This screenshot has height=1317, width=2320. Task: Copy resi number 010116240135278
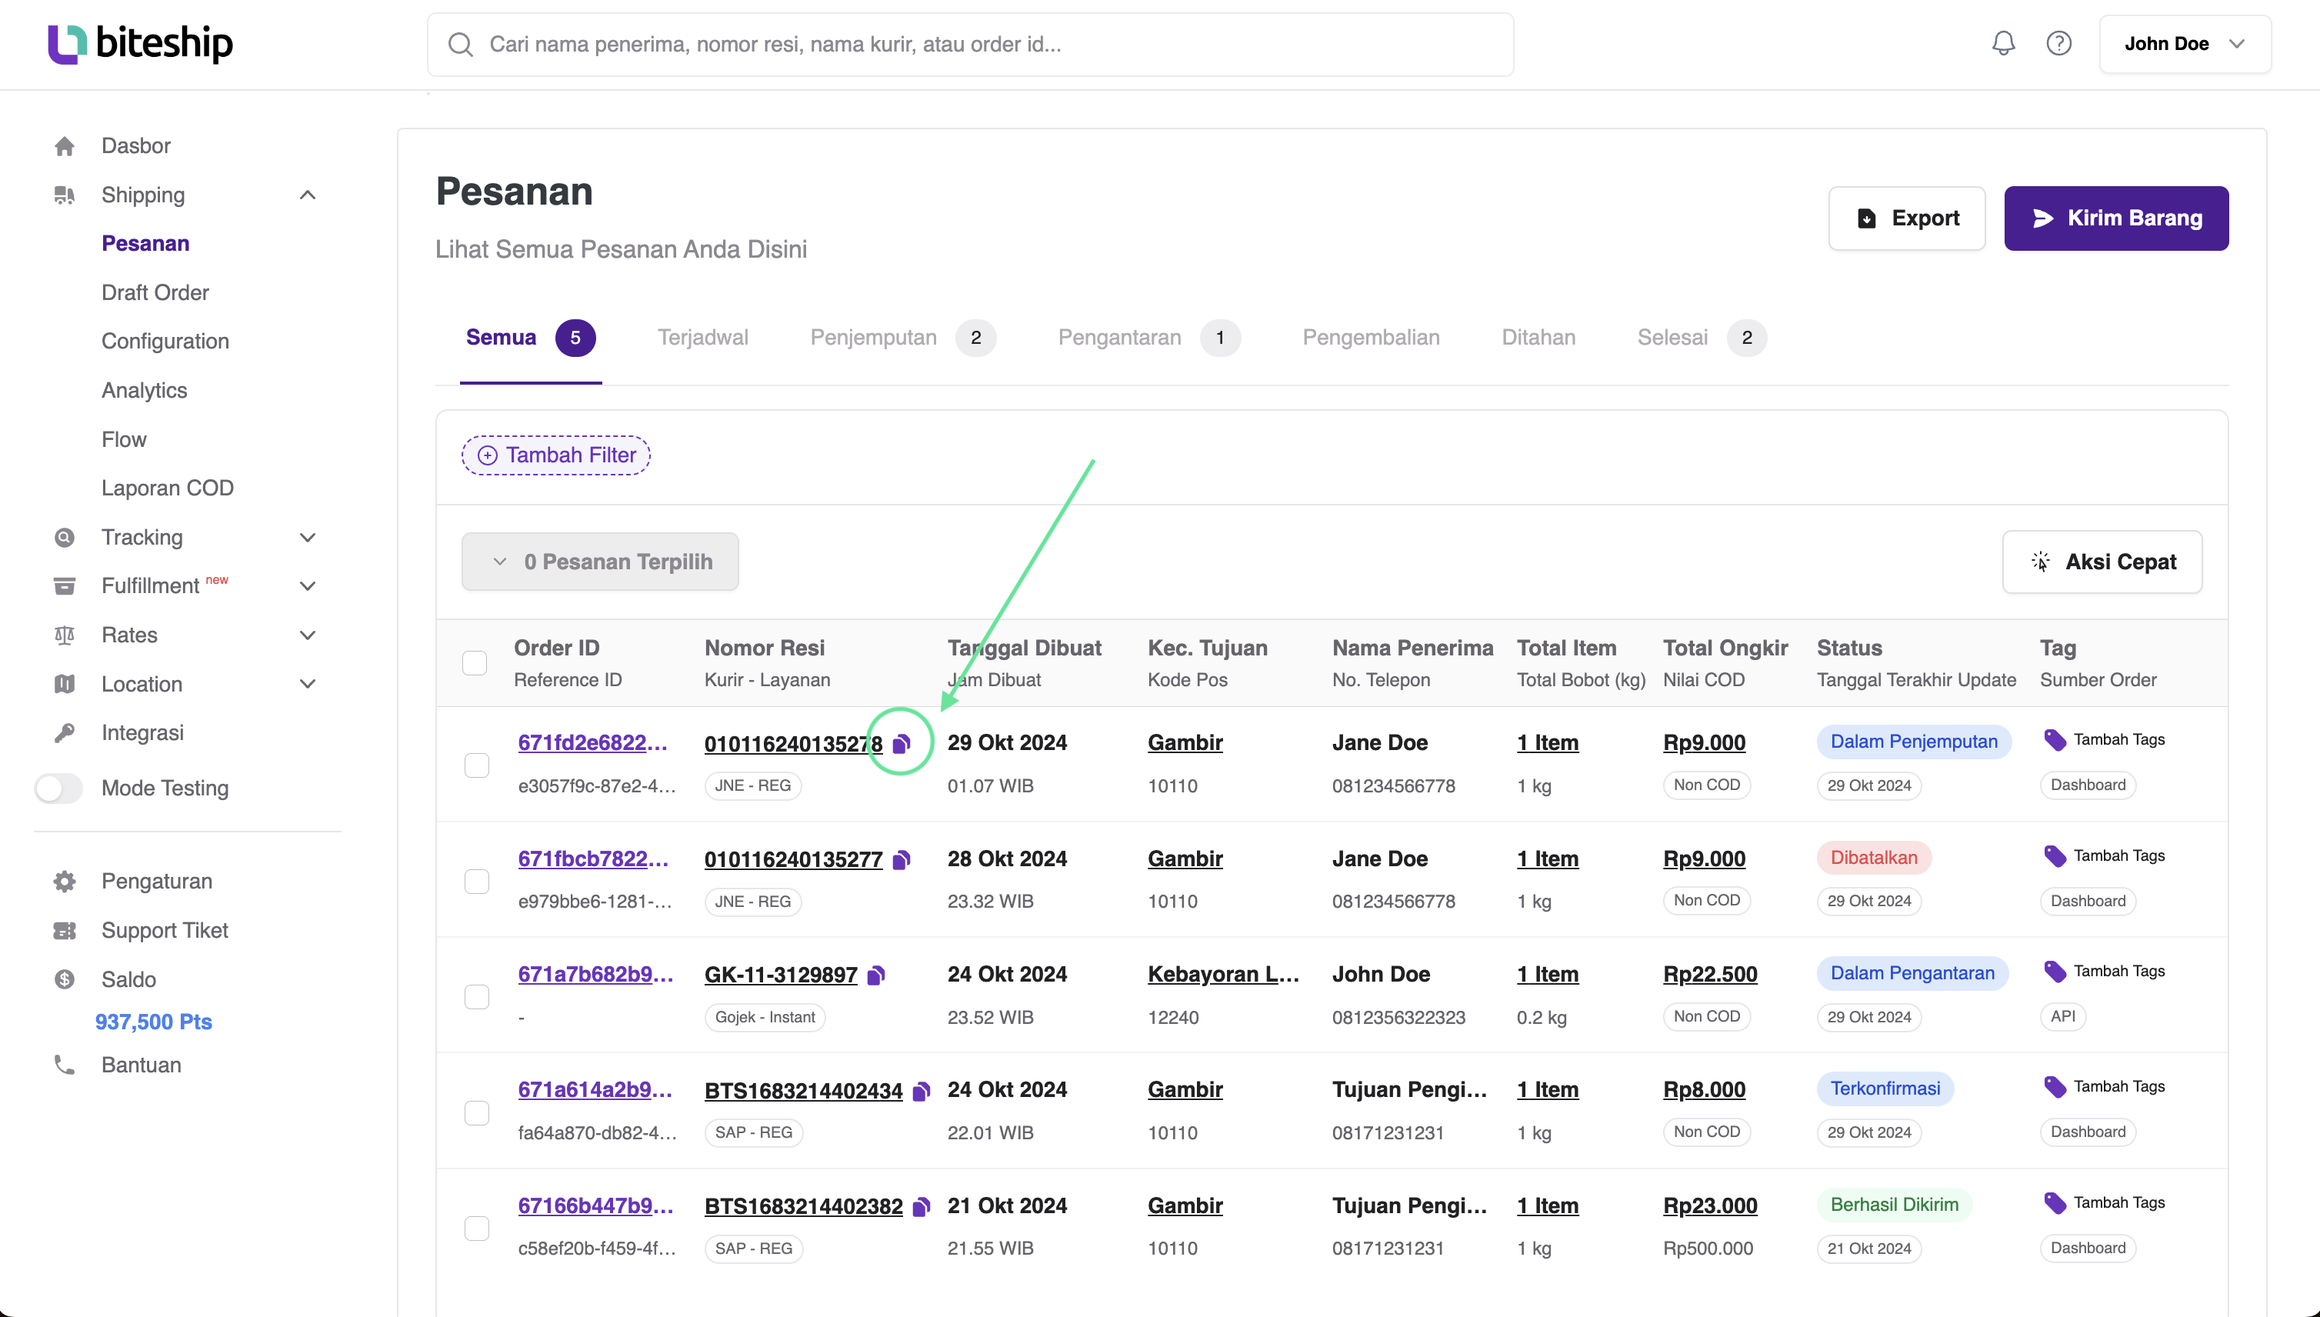click(901, 744)
